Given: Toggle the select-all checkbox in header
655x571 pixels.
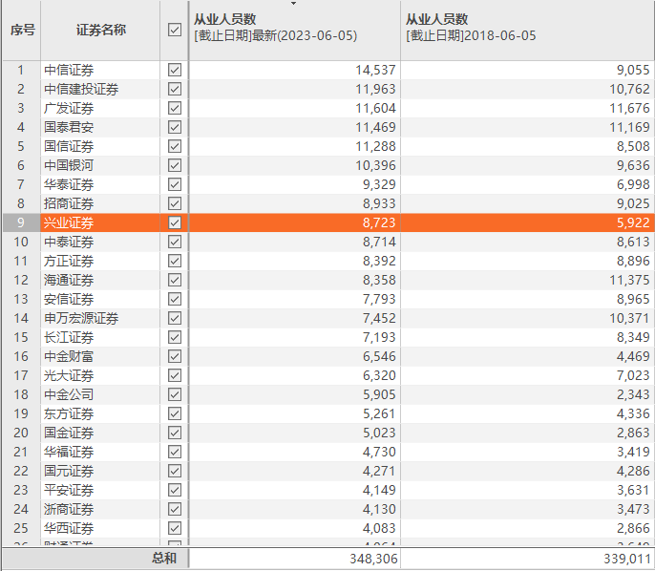Looking at the screenshot, I should 174,30.
